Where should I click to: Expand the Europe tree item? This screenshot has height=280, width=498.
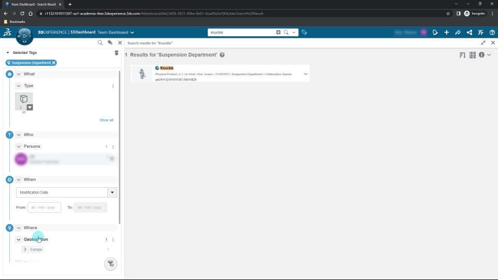pos(25,249)
